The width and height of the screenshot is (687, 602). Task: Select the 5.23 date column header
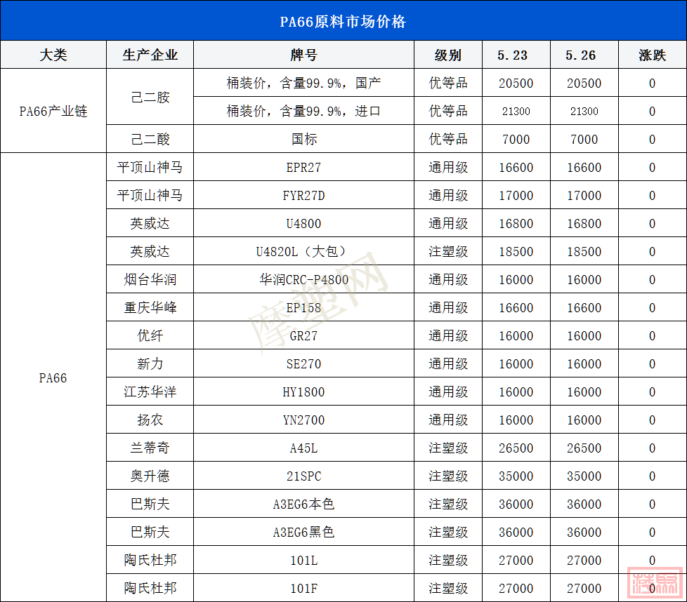pyautogui.click(x=516, y=55)
